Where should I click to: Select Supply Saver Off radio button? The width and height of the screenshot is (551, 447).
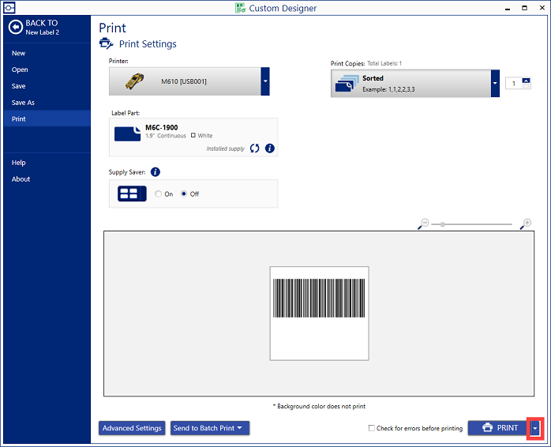pyautogui.click(x=184, y=193)
